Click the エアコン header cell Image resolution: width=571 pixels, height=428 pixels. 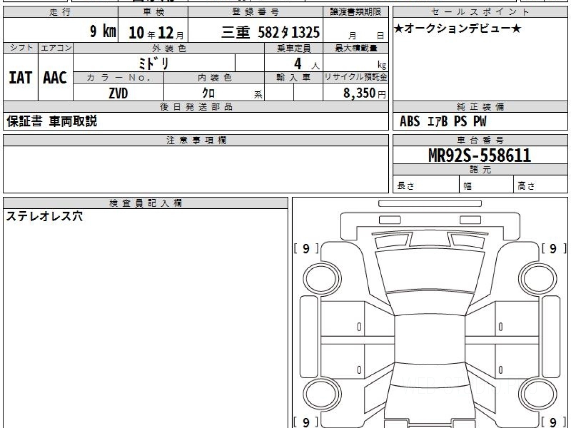point(56,48)
